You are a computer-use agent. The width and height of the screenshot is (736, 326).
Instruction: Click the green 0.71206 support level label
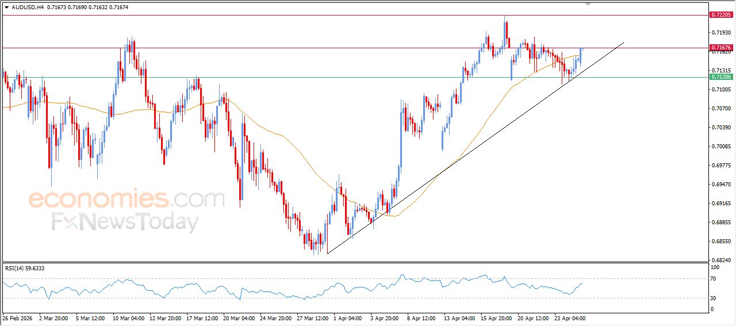721,77
